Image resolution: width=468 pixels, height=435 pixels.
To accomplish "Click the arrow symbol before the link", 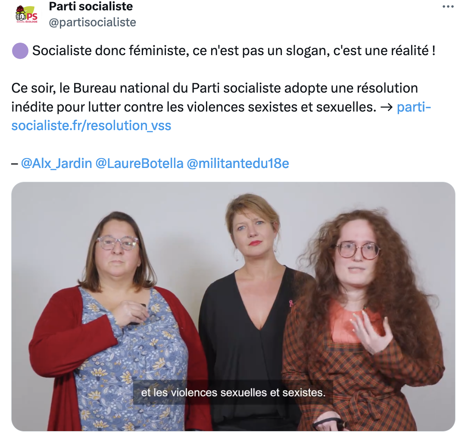I will 387,107.
